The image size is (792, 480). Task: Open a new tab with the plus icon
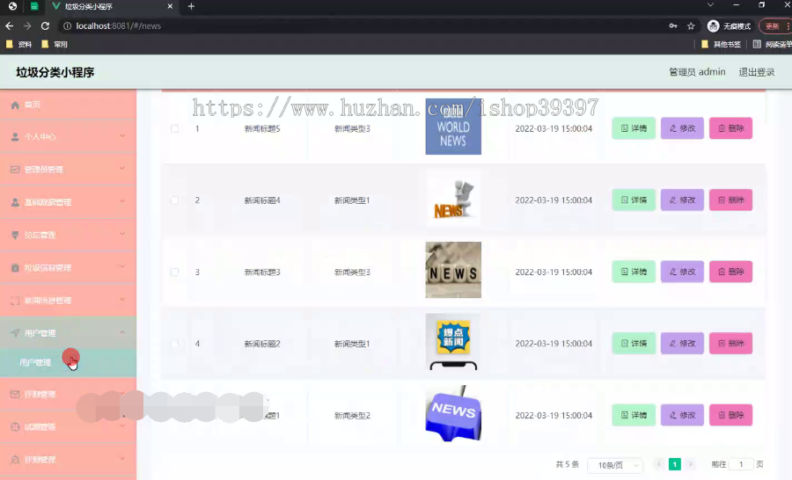191,6
